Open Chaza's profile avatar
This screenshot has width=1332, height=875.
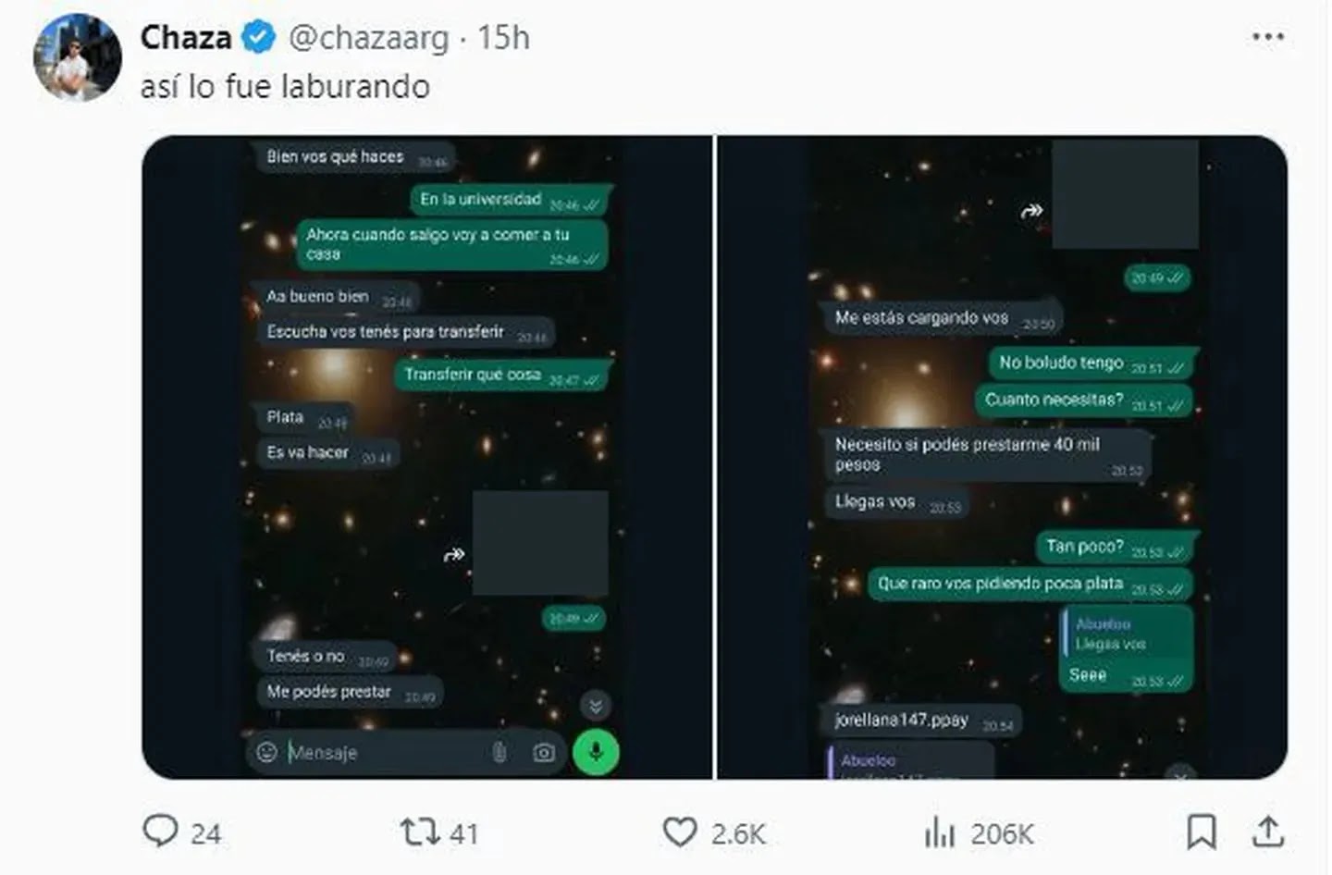[x=78, y=58]
